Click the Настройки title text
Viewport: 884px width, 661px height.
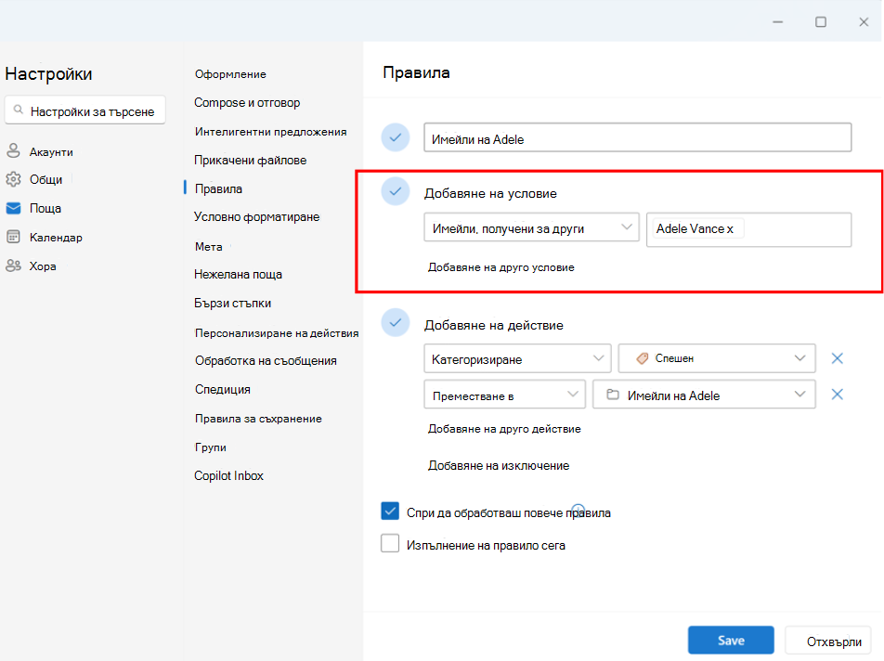(48, 74)
